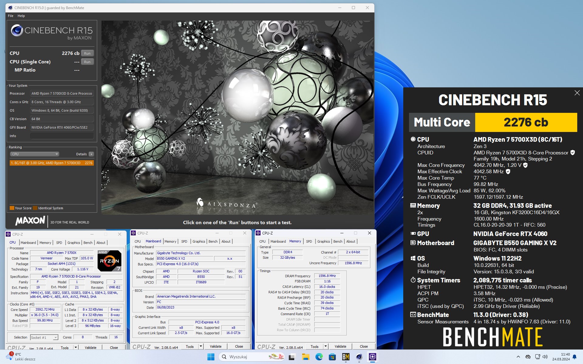Open the About tab in left CPU-Z
This screenshot has height=364, width=583.
[101, 243]
